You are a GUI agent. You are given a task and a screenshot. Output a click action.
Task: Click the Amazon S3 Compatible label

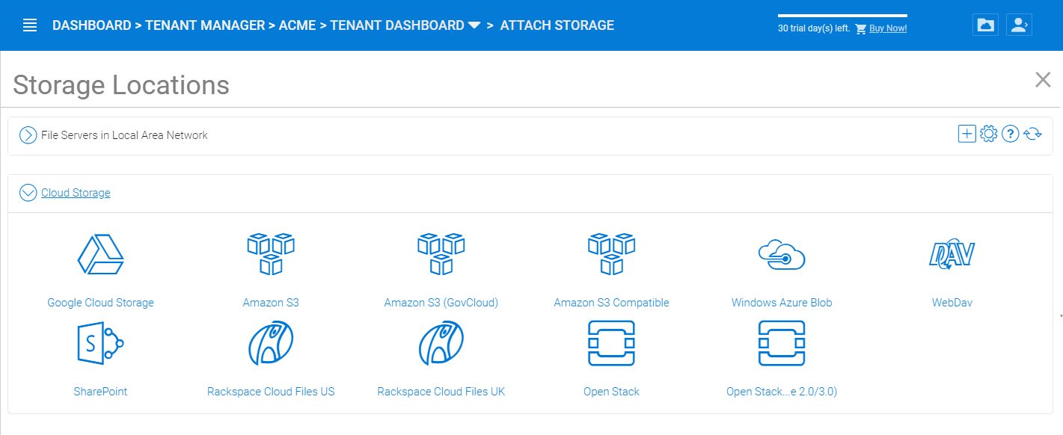click(x=612, y=303)
